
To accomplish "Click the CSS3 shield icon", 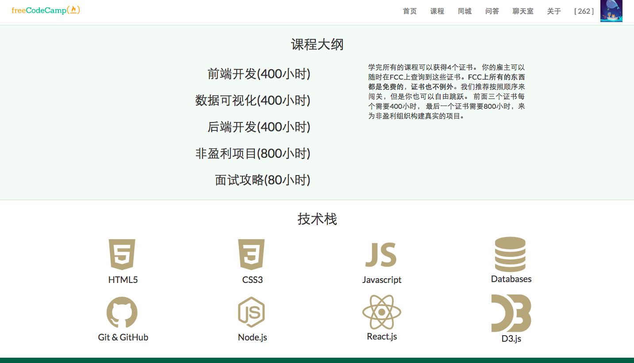I will pyautogui.click(x=251, y=255).
